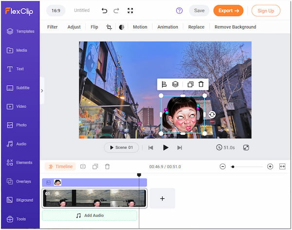Expand the collapsed side panel arrow
Image resolution: width=292 pixels, height=230 pixels.
pos(42,90)
